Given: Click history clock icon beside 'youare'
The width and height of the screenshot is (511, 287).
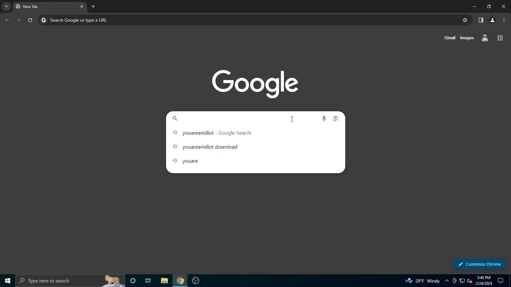Looking at the screenshot, I should click(175, 160).
